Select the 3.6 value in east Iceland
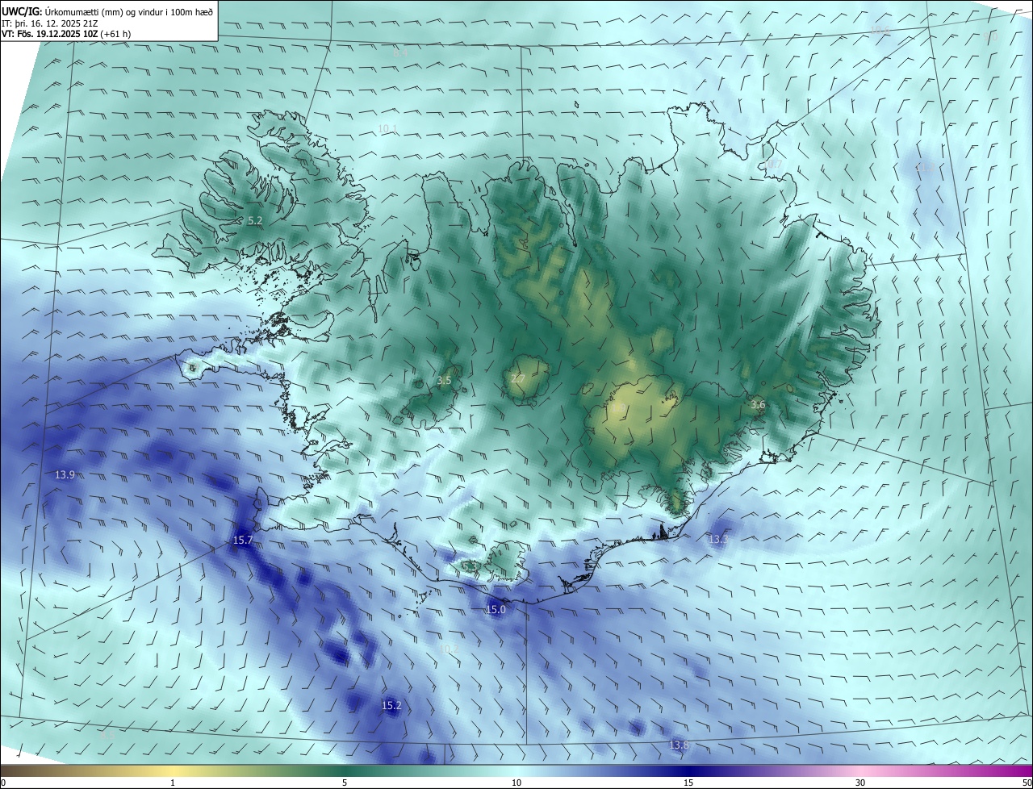The height and width of the screenshot is (789, 1033). (x=758, y=404)
